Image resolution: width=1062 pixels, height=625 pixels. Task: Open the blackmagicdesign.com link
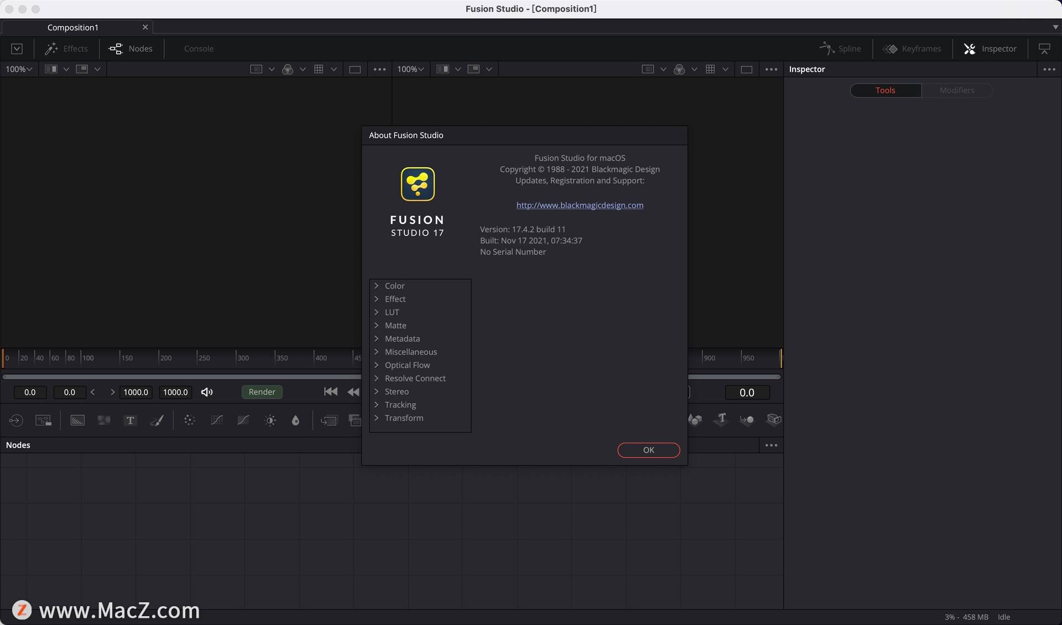click(580, 205)
